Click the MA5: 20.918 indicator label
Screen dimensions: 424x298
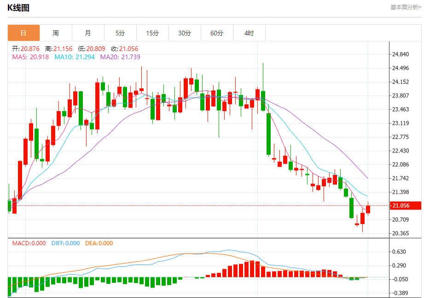30,57
